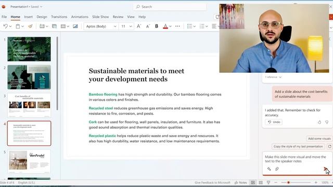
Task: Switch to the Insert tab
Action: click(28, 17)
